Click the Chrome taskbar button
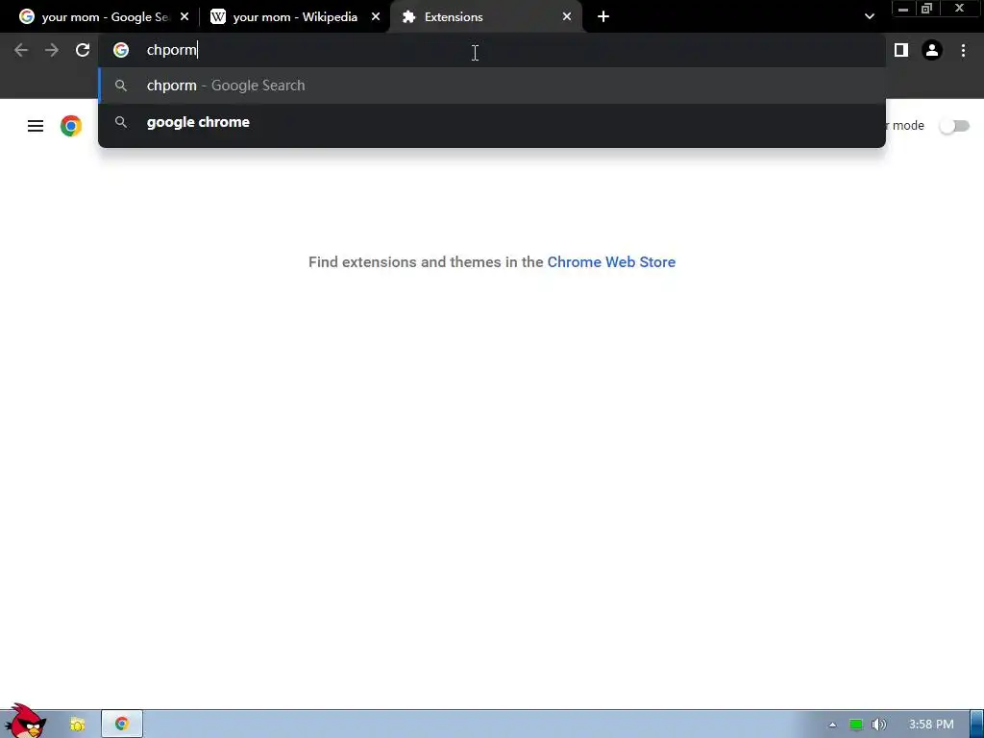This screenshot has height=738, width=984. 122,725
